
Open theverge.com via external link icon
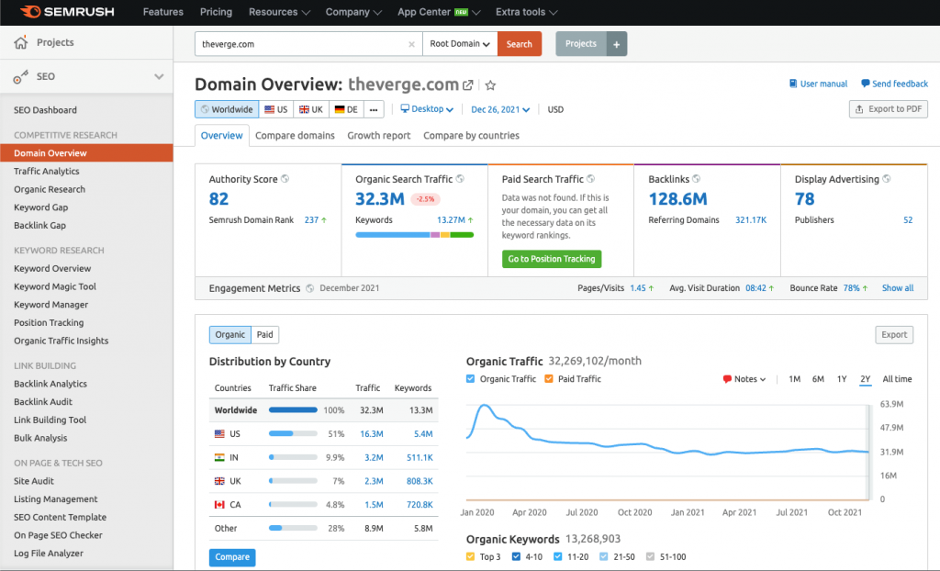[467, 85]
